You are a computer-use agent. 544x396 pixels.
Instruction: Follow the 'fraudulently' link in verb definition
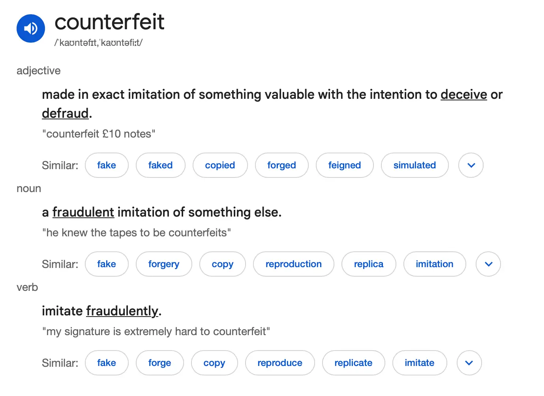click(x=122, y=311)
